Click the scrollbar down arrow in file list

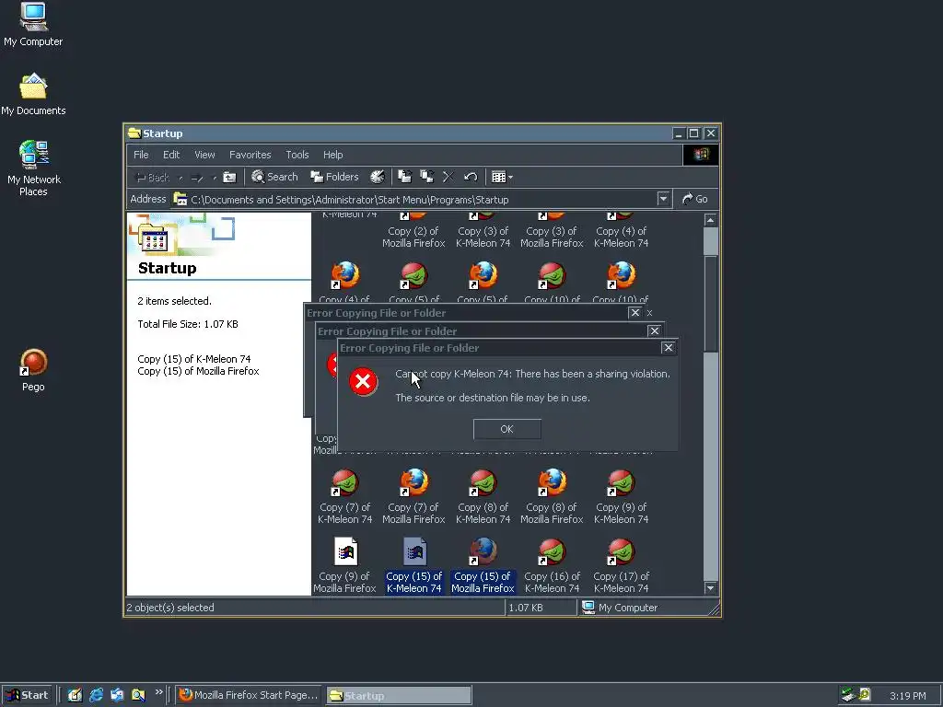pyautogui.click(x=710, y=588)
